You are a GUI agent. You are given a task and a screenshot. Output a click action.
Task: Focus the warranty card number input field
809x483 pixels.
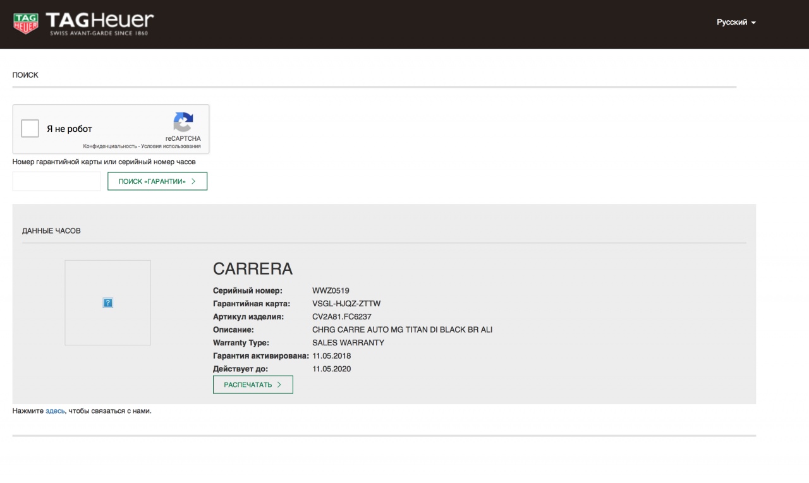click(57, 181)
